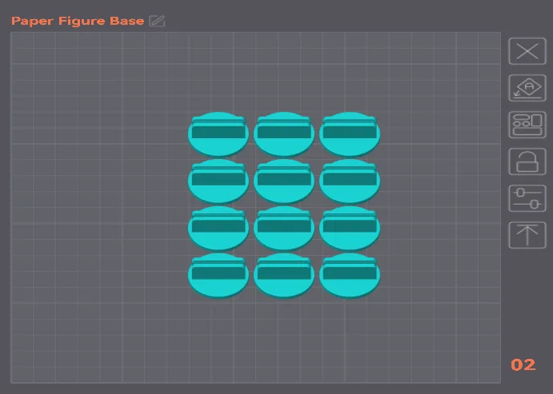
Task: Select the bottom-left figure base model
Action: (218, 275)
